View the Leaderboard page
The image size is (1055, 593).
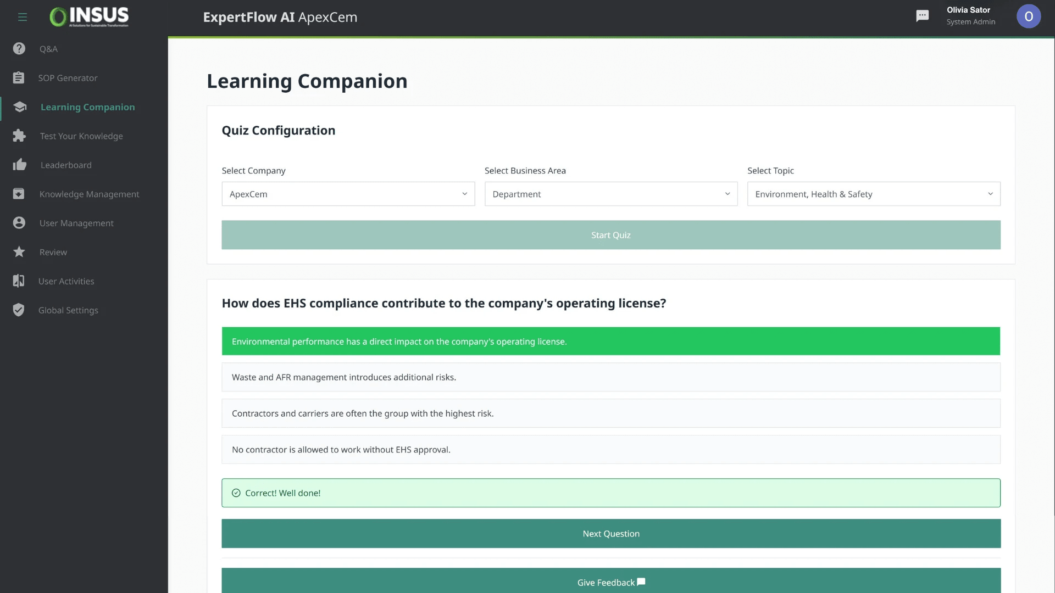[66, 165]
